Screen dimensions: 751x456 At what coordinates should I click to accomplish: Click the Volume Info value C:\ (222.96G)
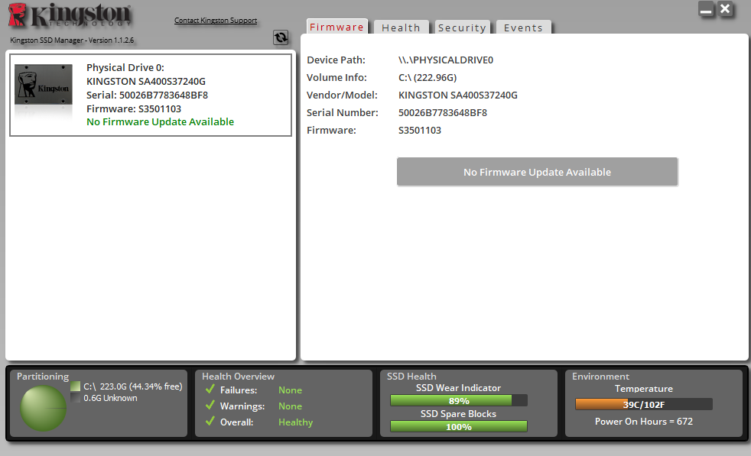pyautogui.click(x=428, y=77)
